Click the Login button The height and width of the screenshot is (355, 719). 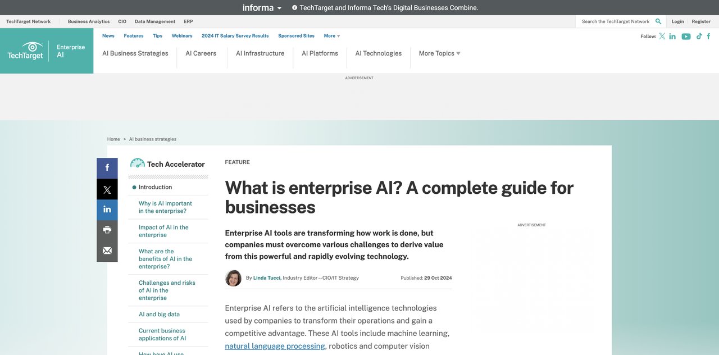coord(678,21)
